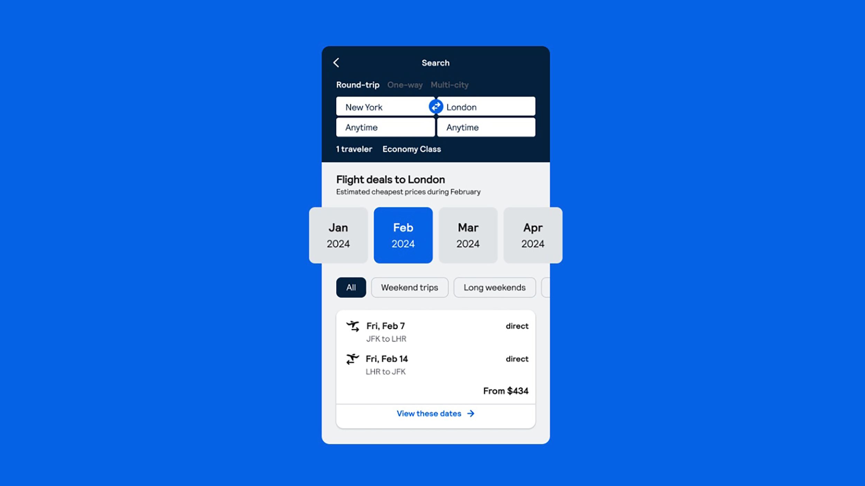Click the Long weekends filter tag

click(494, 287)
